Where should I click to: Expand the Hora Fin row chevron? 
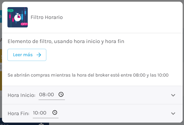coord(173,113)
